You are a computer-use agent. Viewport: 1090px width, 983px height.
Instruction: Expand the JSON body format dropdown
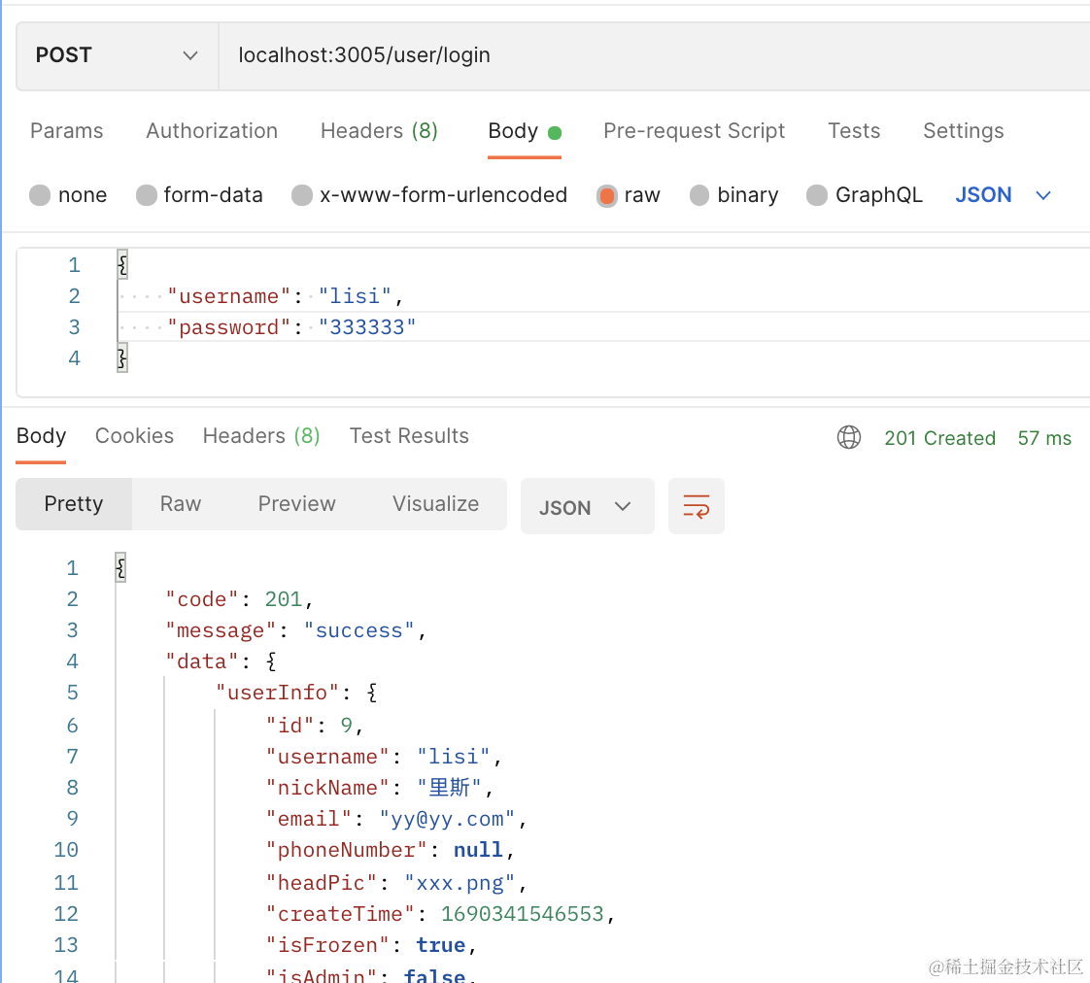pos(1004,195)
